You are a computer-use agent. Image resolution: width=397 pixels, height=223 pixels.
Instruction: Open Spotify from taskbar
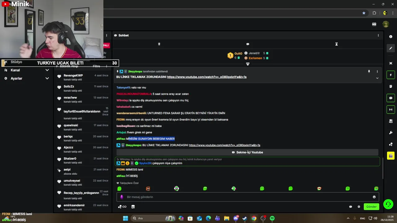tap(272, 218)
